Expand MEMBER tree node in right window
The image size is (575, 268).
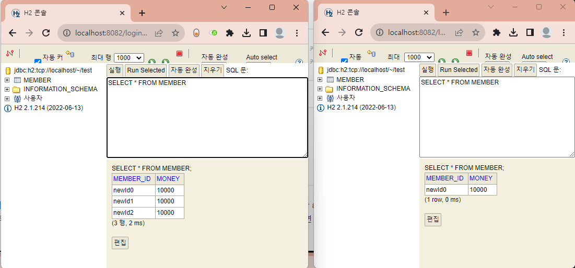(x=320, y=79)
